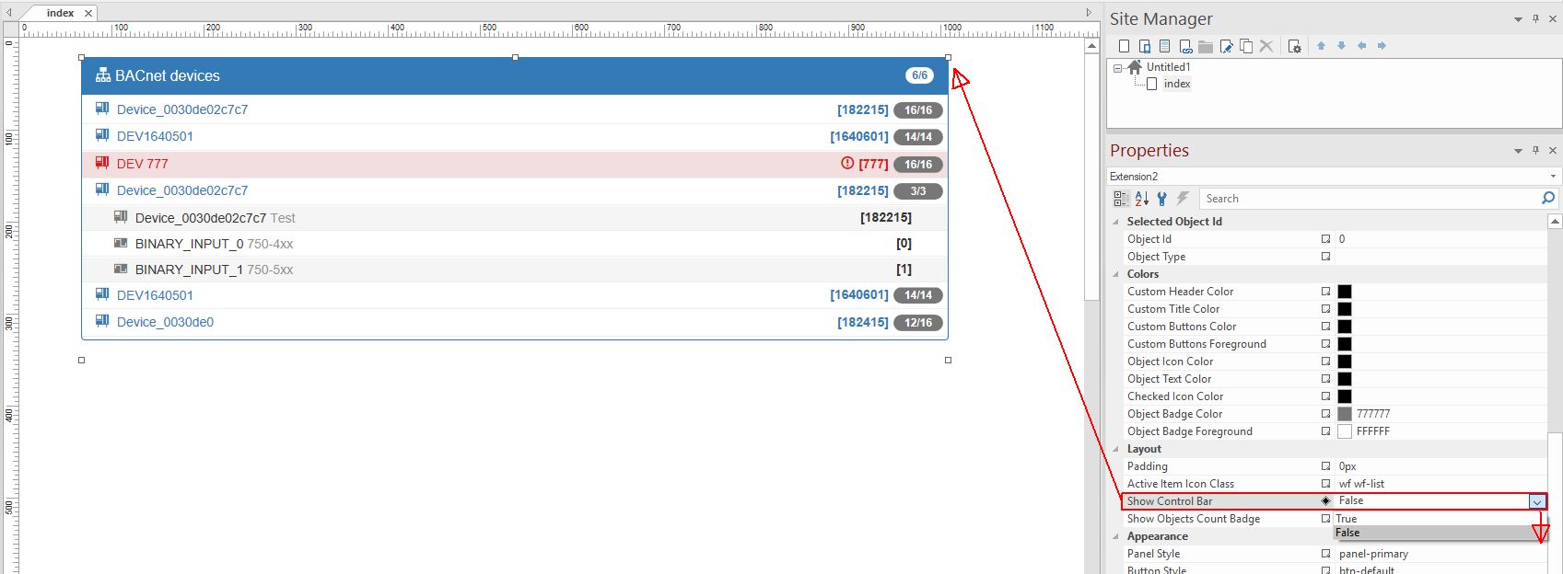This screenshot has height=574, width=1563.
Task: Sort properties alphabetically with A-Z icon
Action: pos(1142,199)
